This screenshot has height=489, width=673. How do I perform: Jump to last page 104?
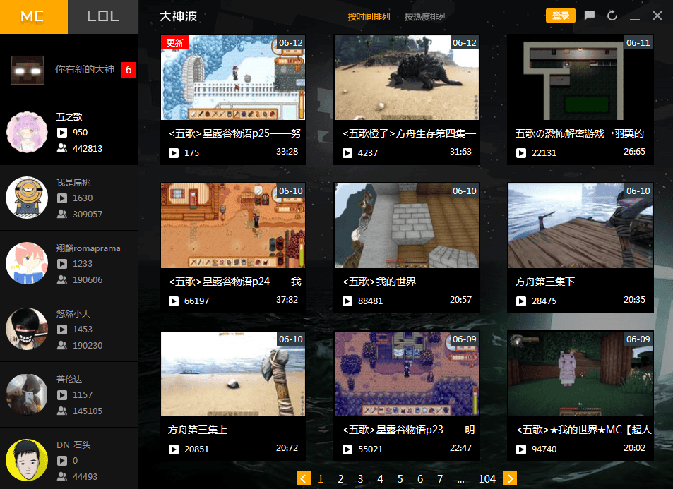tap(487, 478)
